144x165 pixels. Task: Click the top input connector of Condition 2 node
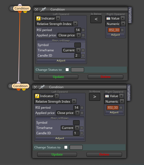(x=19, y=83)
